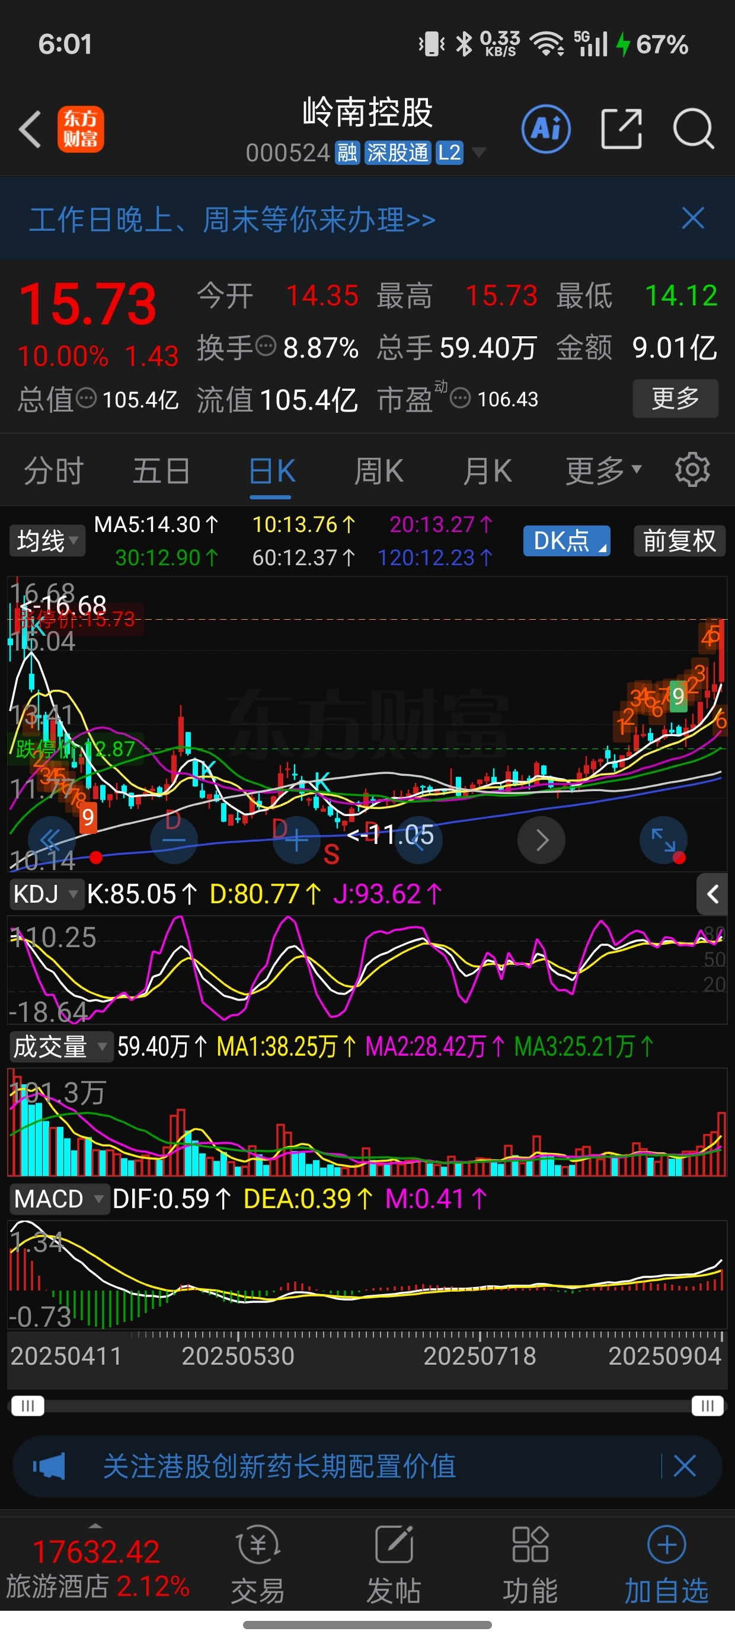This screenshot has width=735, height=1644.
Task: Tap the megaphone announcement icon
Action: 49,1466
